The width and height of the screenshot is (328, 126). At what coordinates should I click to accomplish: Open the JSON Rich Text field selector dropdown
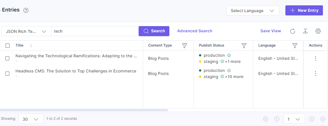click(26, 31)
